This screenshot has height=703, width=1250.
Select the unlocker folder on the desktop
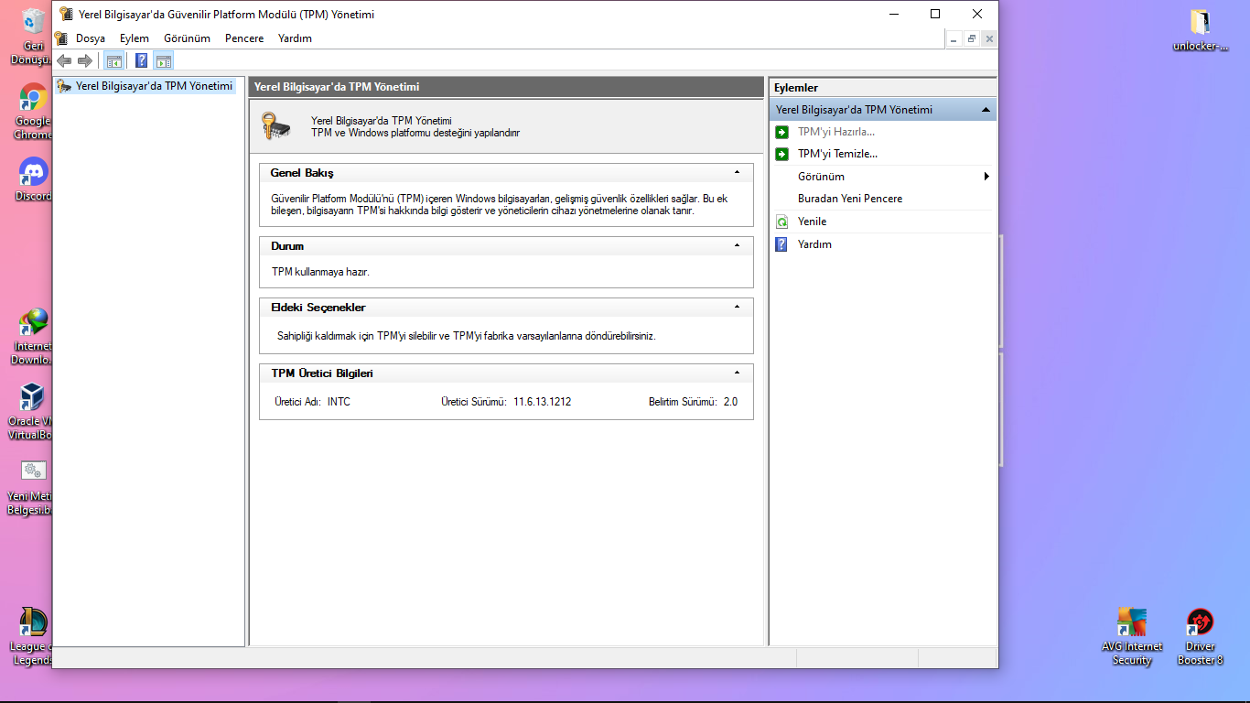coord(1201,30)
